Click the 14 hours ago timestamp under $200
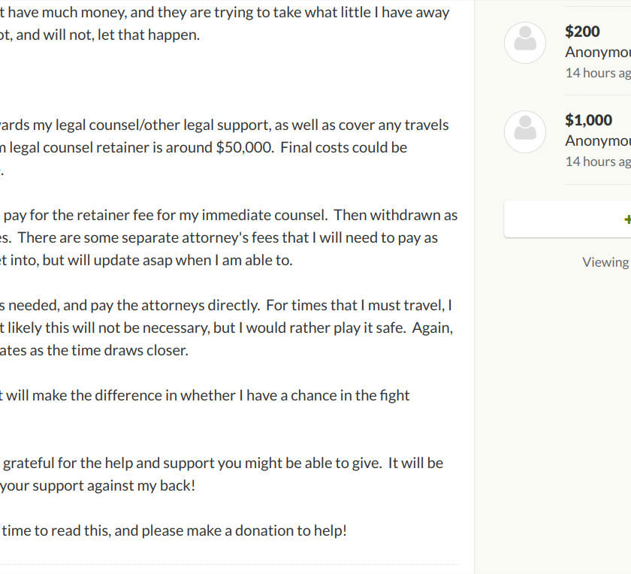 pos(598,73)
